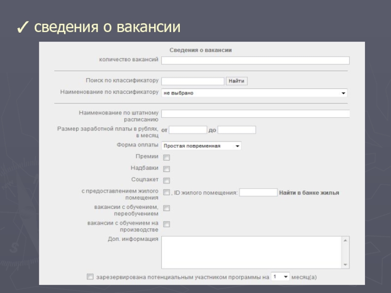Open the Найти в банке жилья link

[309, 193]
